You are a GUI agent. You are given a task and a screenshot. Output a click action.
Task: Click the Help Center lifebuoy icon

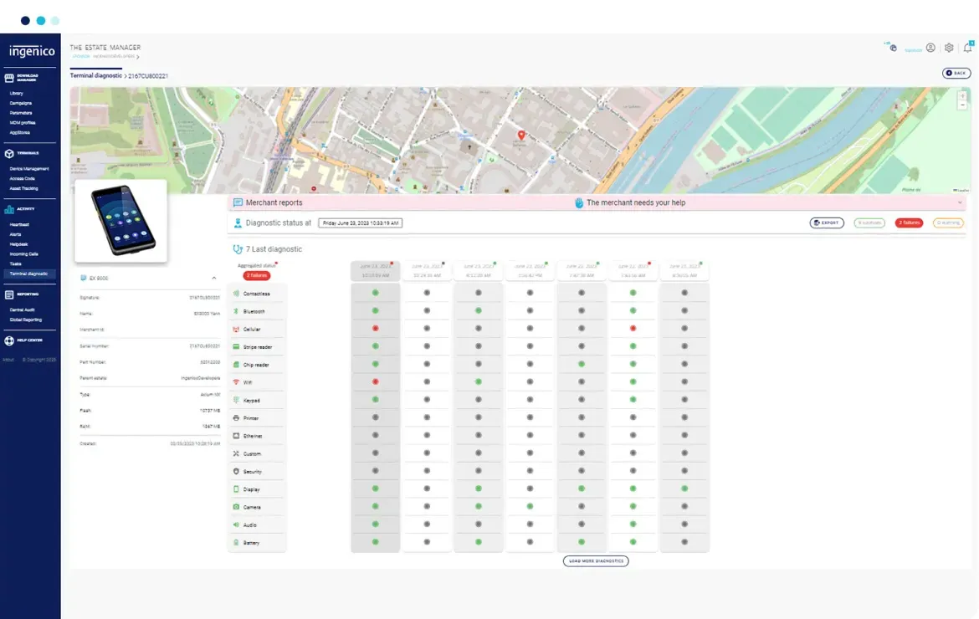(x=9, y=340)
